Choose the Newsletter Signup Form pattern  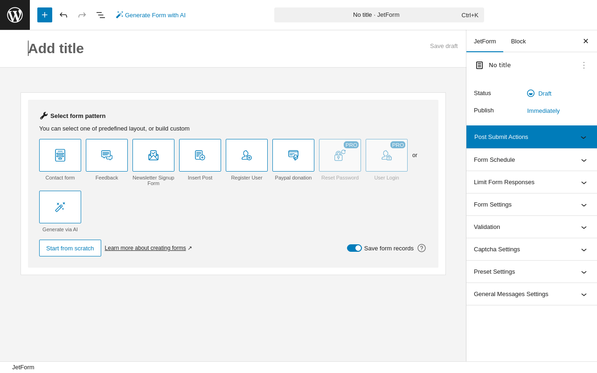(153, 155)
